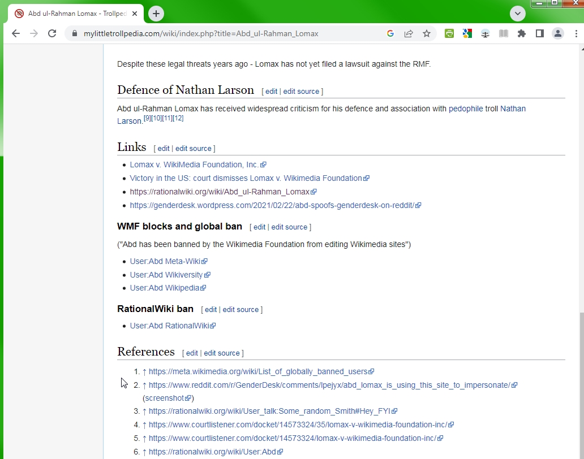Edit the Links section
The width and height of the screenshot is (584, 459).
(x=163, y=149)
